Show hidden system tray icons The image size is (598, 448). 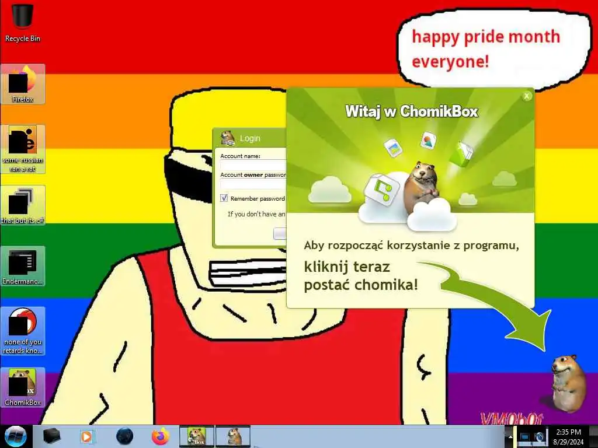509,437
